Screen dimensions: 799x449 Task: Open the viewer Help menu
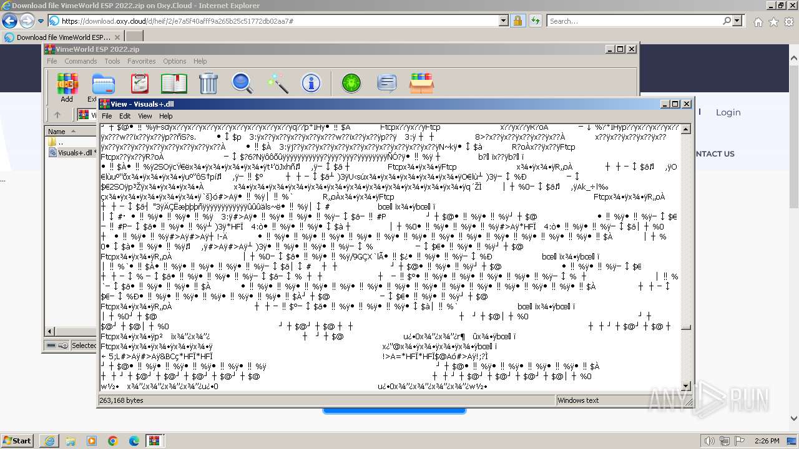[165, 116]
